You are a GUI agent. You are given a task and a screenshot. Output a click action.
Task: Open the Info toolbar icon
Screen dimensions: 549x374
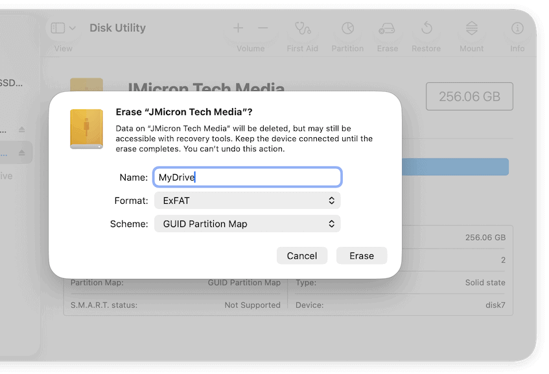click(517, 28)
